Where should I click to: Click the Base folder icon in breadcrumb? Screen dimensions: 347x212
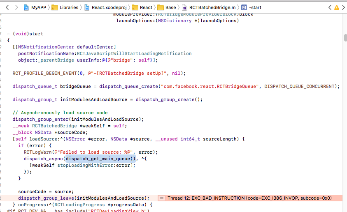click(161, 8)
